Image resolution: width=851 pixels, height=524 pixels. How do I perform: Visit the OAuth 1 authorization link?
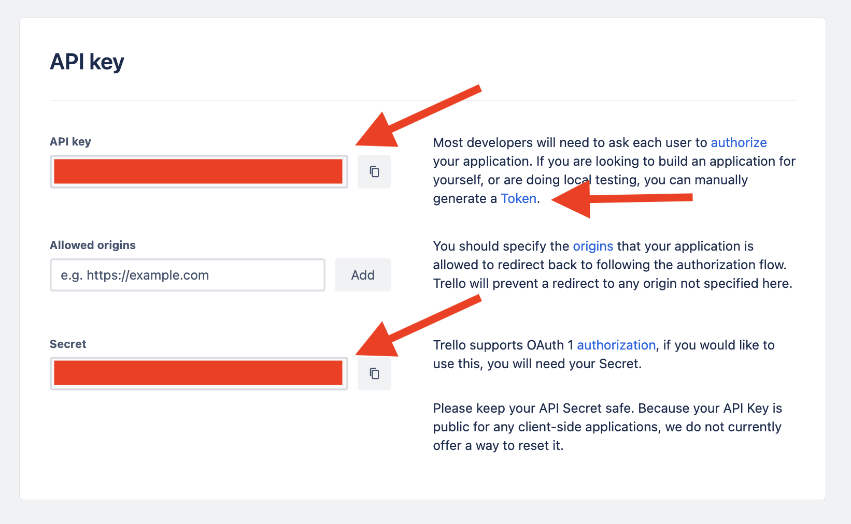(616, 345)
